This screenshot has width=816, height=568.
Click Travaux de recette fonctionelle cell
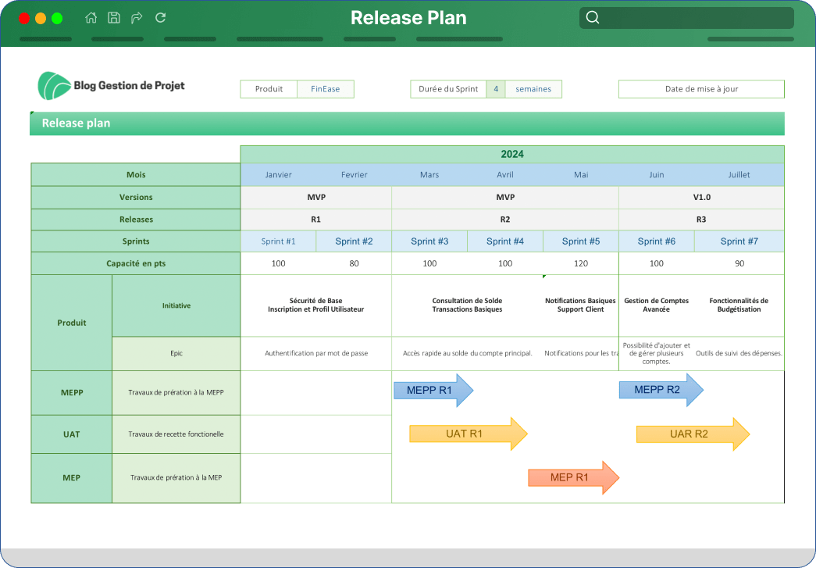point(176,434)
